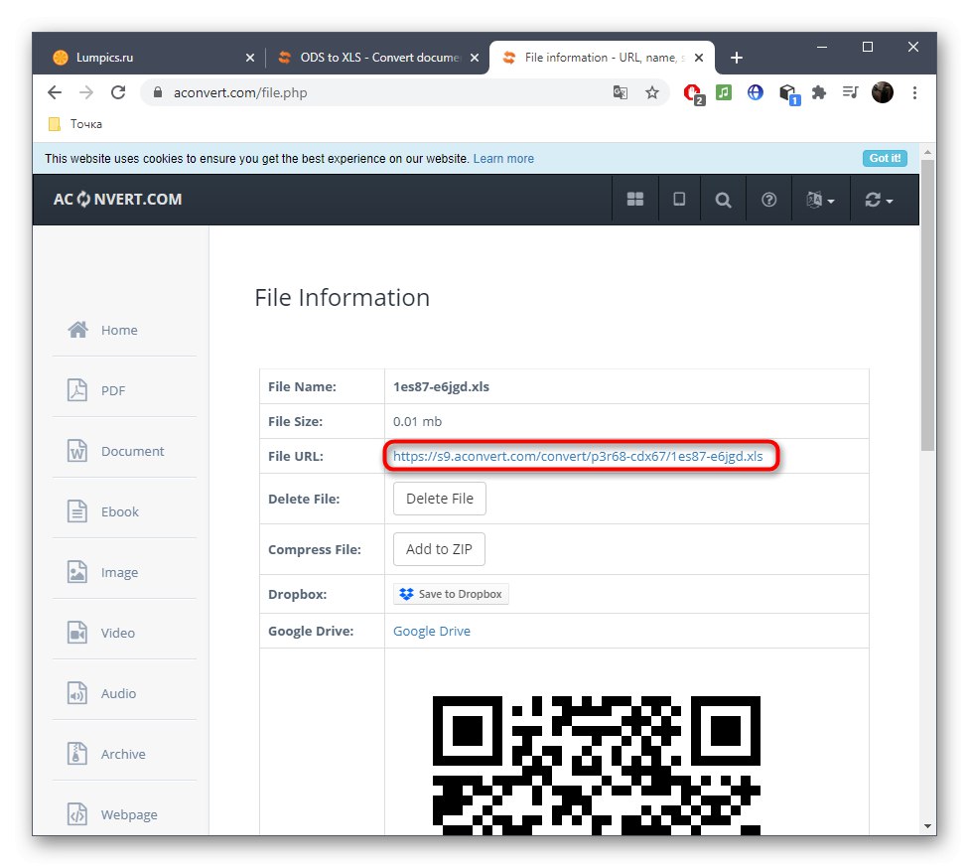Open the search magnifier in Aconvert header
This screenshot has width=969, height=868.
(x=723, y=199)
